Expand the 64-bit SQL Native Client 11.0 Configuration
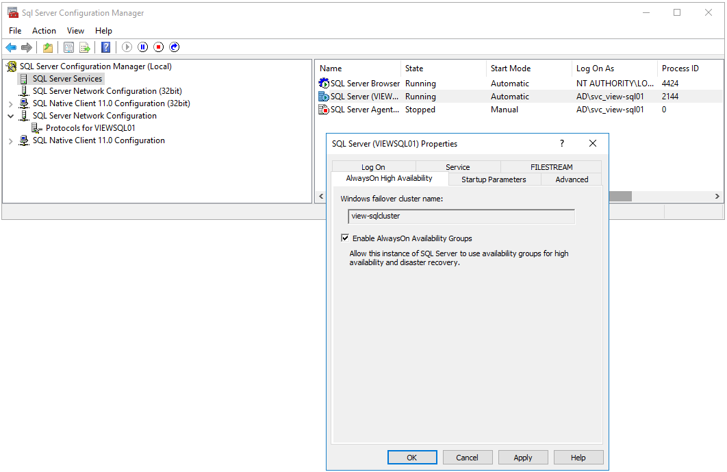The image size is (727, 472). 10,141
